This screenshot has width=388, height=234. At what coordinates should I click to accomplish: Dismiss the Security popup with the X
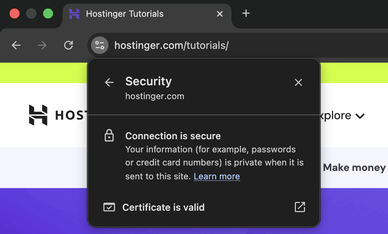pos(298,82)
